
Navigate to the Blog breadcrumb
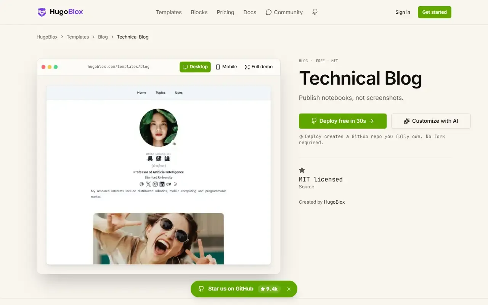pos(103,37)
